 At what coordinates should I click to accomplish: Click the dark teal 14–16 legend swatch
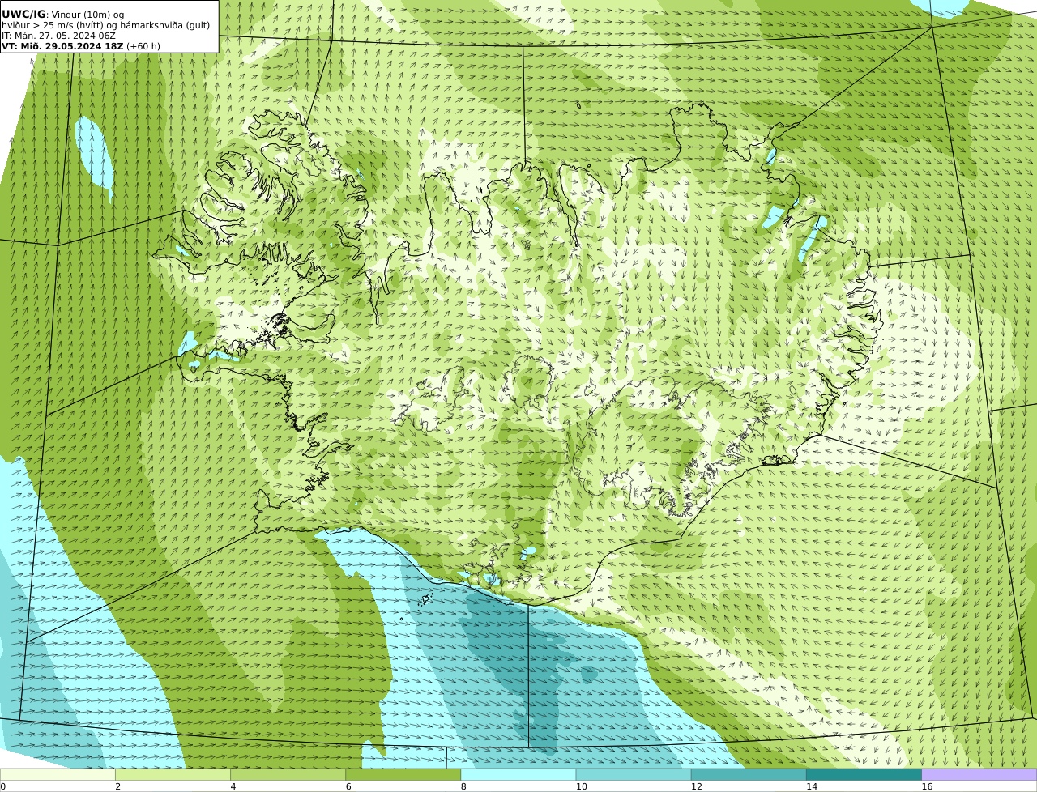tap(864, 774)
